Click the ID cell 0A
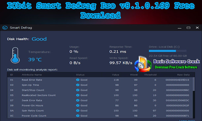 [x=12, y=110]
